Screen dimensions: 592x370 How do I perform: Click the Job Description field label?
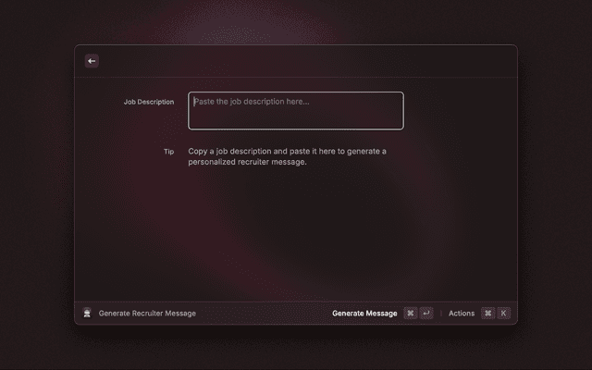click(x=148, y=102)
